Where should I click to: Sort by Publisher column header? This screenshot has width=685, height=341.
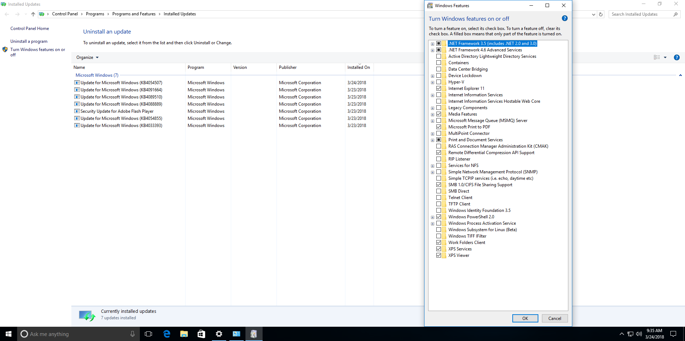click(x=311, y=67)
